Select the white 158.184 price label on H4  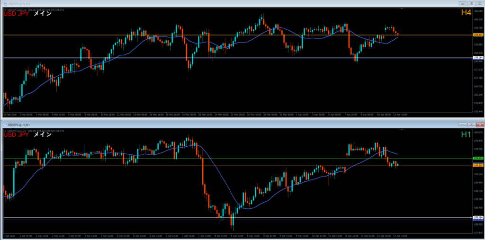click(477, 58)
